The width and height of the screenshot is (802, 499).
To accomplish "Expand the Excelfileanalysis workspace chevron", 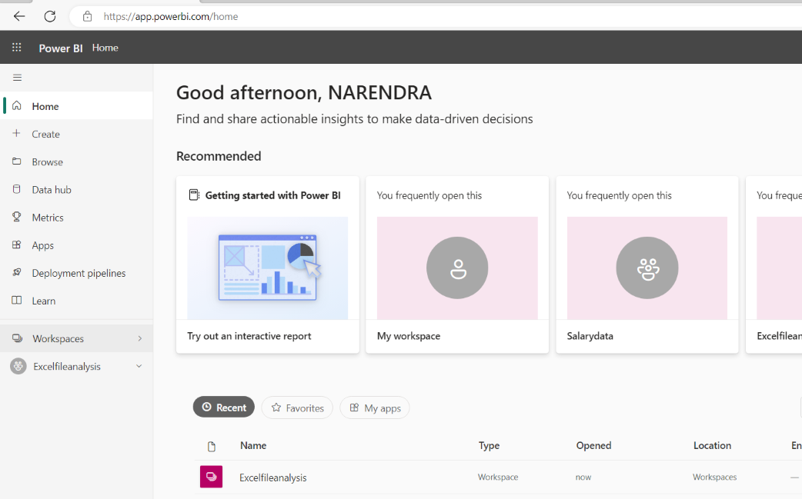I will pos(139,366).
